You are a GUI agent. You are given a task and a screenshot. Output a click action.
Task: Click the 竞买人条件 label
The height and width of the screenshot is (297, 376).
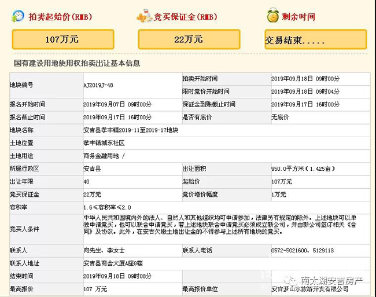point(24,229)
